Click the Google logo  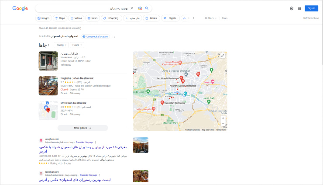point(20,8)
